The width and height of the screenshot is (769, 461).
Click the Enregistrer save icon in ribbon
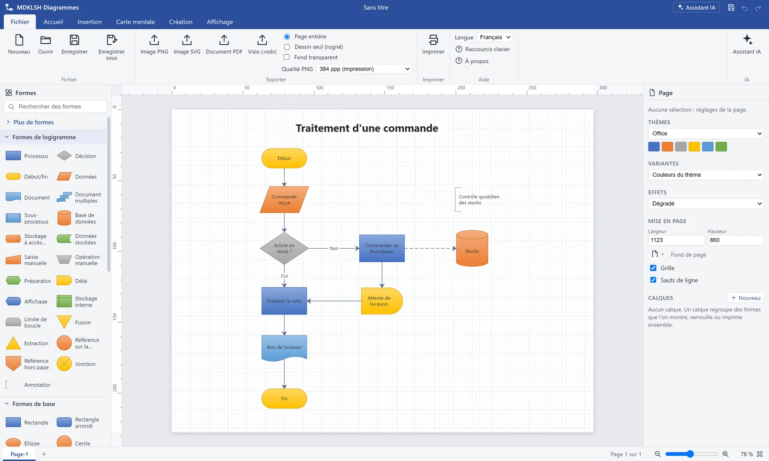(74, 40)
